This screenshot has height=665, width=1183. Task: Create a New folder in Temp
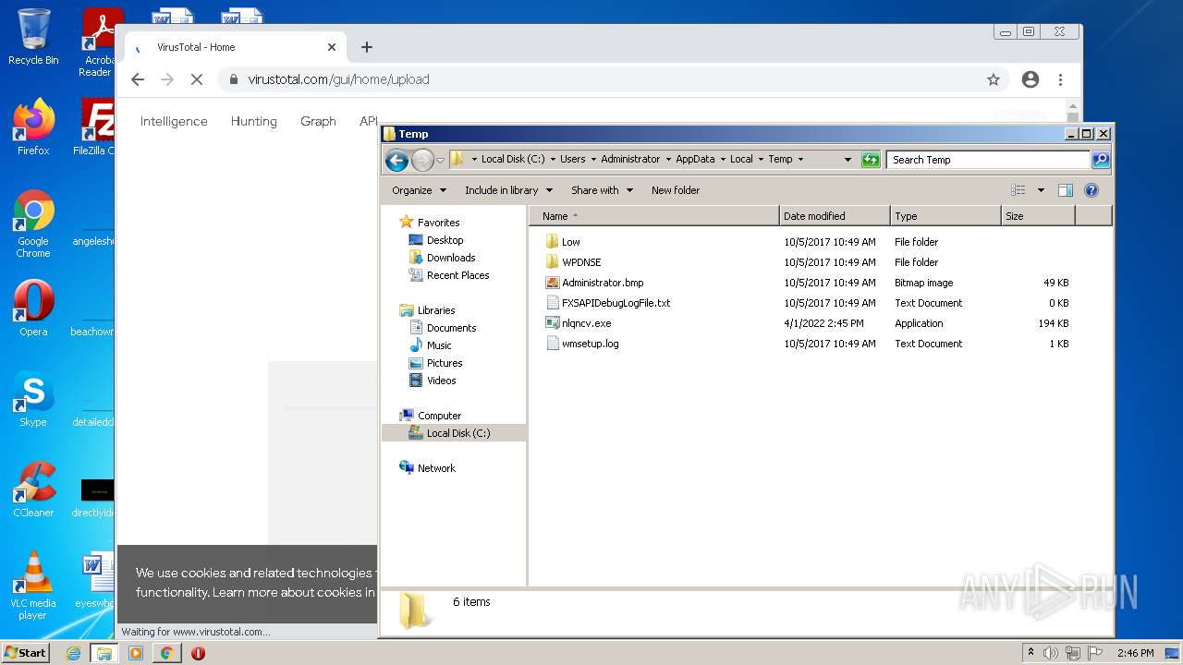click(676, 190)
